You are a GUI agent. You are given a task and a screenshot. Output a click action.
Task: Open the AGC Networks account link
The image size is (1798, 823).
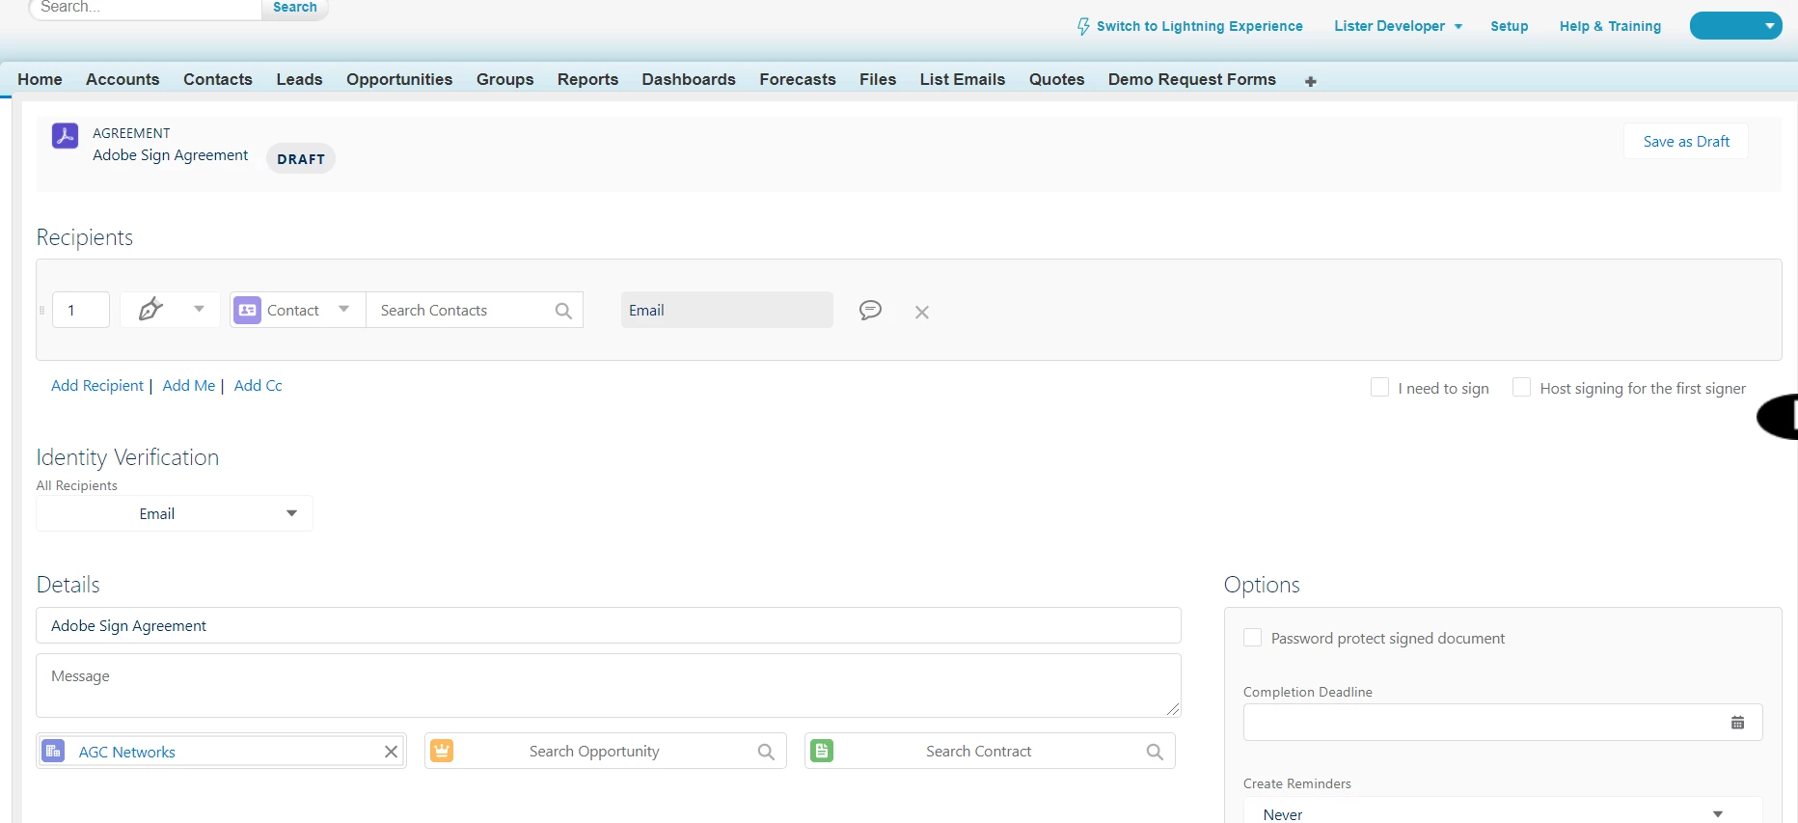(127, 752)
